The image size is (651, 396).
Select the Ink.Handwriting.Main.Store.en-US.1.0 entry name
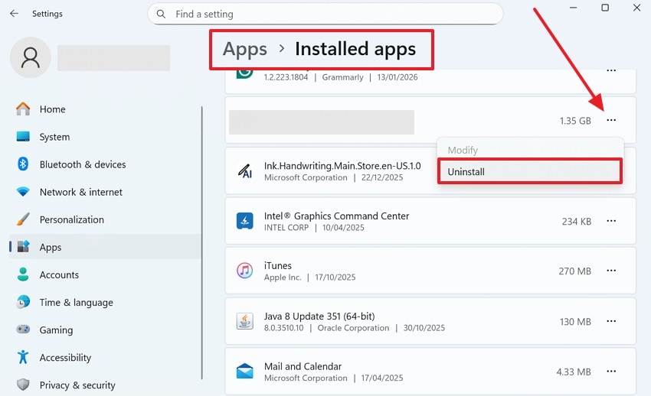pyautogui.click(x=342, y=166)
